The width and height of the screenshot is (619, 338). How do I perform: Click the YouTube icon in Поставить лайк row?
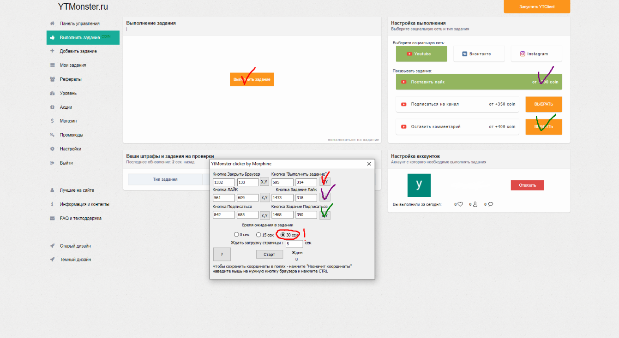tap(403, 82)
